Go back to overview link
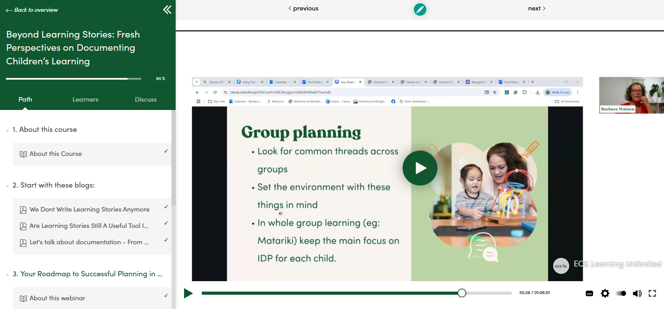This screenshot has height=309, width=664. pyautogui.click(x=32, y=10)
